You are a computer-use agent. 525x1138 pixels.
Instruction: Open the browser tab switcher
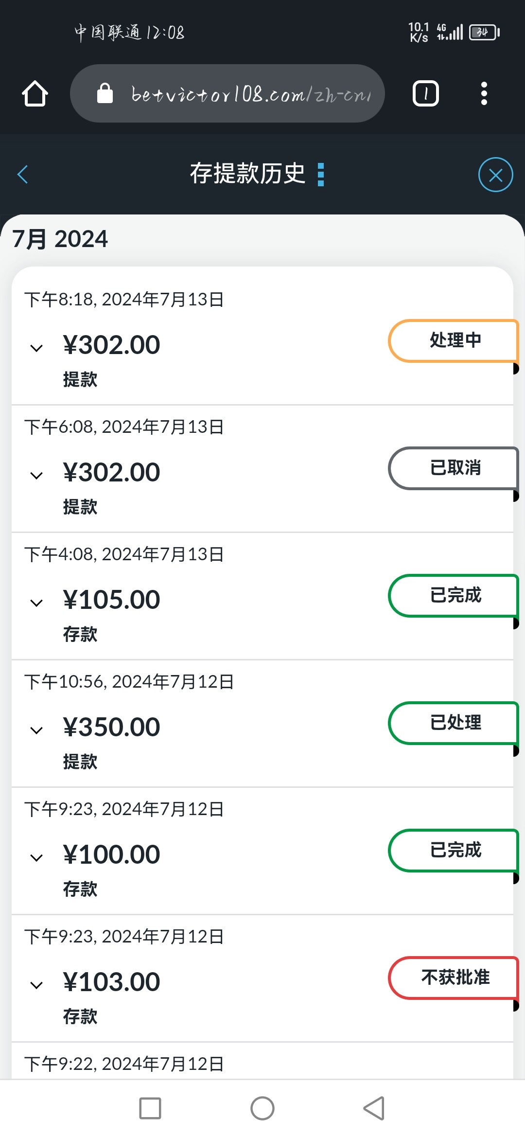pyautogui.click(x=425, y=93)
